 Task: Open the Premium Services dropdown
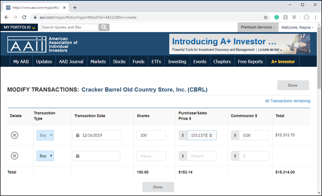click(258, 28)
